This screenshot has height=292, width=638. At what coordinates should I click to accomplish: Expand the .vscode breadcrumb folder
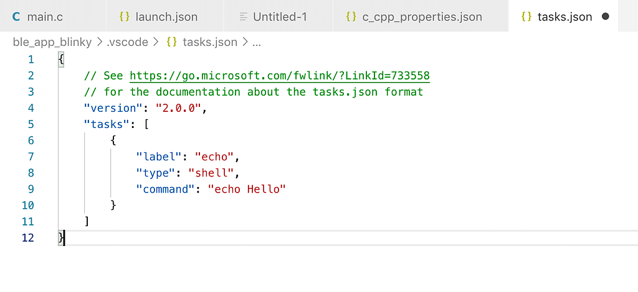(127, 42)
